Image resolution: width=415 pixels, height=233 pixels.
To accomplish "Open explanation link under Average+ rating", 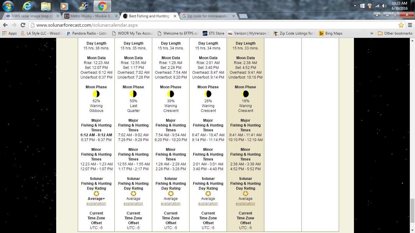I will 96,204.
